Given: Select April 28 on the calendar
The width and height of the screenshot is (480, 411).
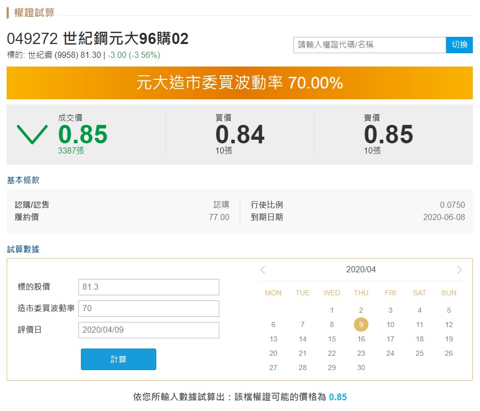Looking at the screenshot, I should [302, 367].
